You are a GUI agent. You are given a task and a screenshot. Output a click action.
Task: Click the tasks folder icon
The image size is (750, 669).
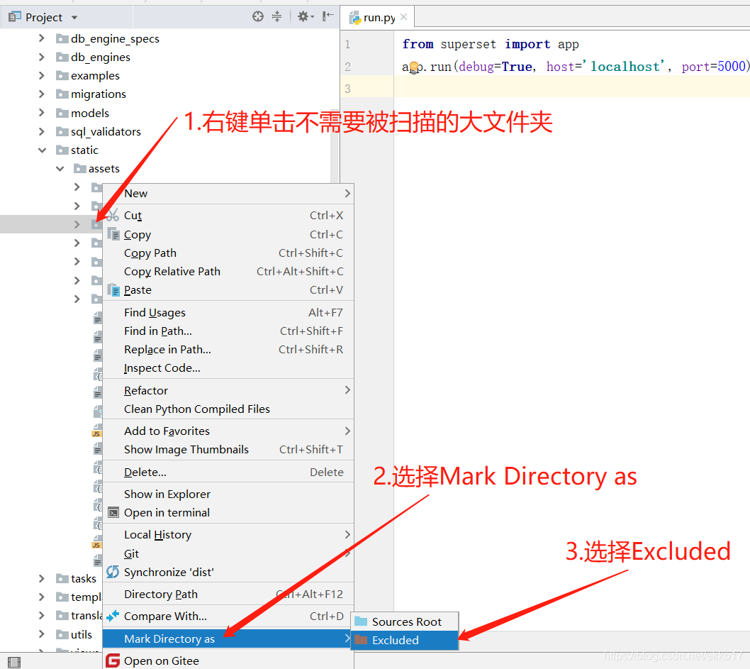tap(62, 579)
